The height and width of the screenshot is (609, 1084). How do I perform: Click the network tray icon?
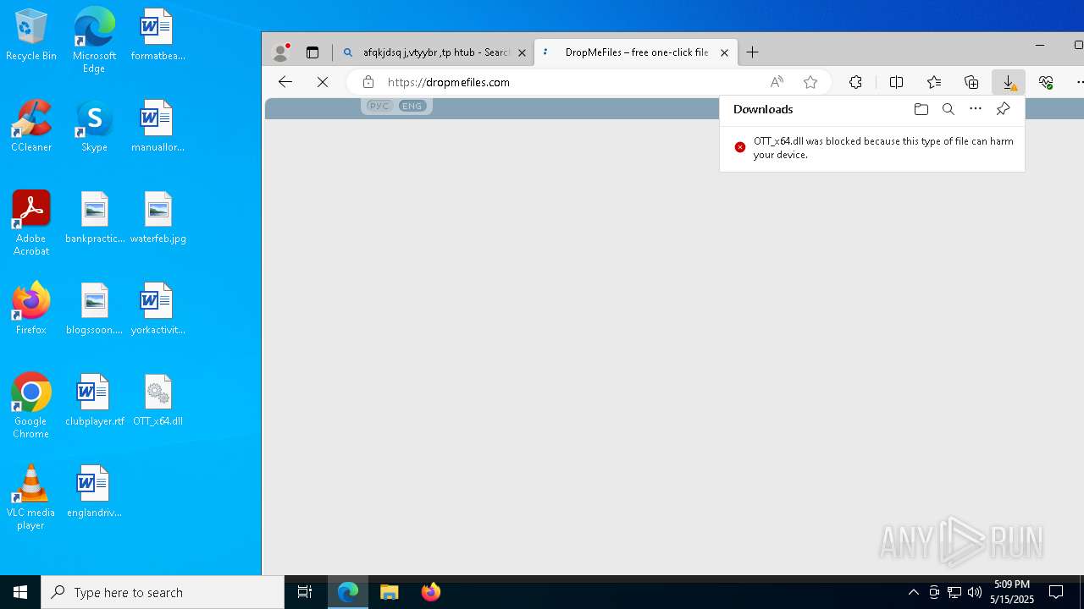[x=954, y=592]
